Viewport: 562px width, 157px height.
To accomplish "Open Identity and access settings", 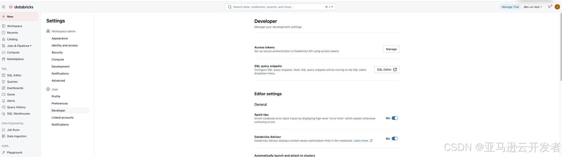I will tap(64, 45).
